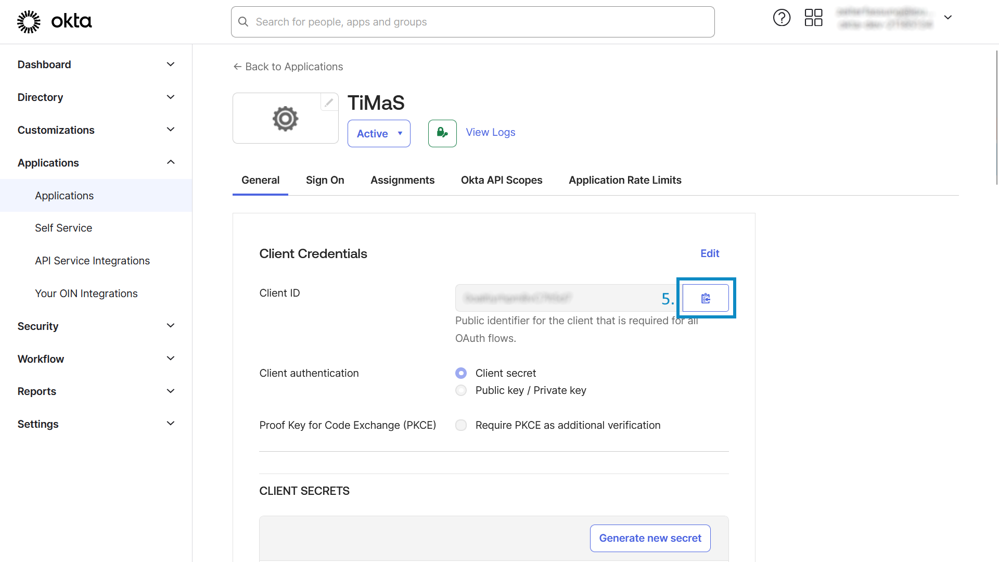The width and height of the screenshot is (999, 562).
Task: Click the gear app logo image
Action: tap(285, 119)
